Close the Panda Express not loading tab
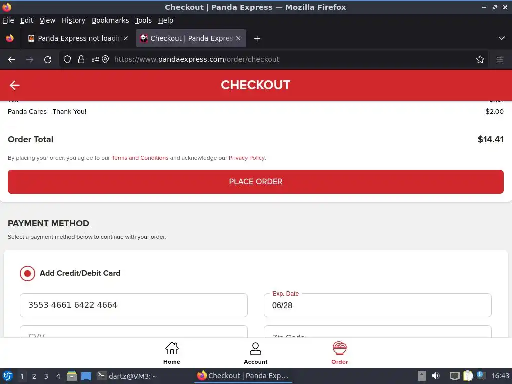 pyautogui.click(x=126, y=38)
